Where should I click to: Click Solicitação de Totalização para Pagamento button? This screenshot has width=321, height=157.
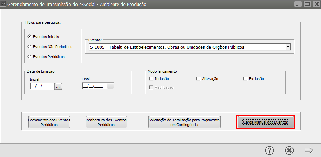pos(184,122)
